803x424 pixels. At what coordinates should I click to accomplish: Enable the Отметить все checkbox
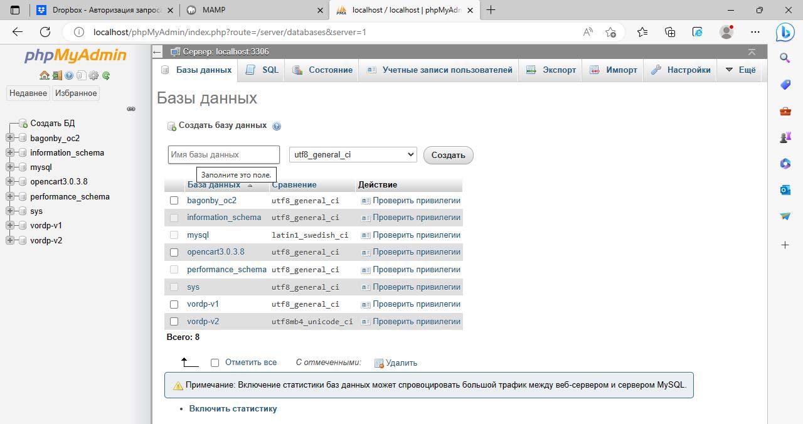(215, 363)
